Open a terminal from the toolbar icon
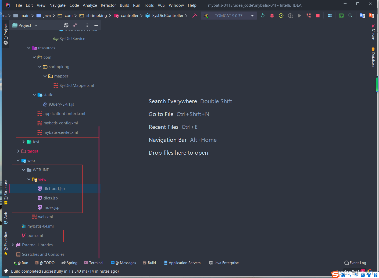This screenshot has height=278, width=379. pos(341,15)
